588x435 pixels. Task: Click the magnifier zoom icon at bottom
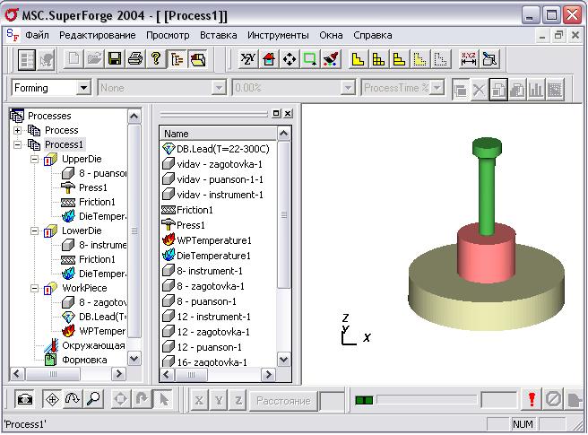(93, 399)
